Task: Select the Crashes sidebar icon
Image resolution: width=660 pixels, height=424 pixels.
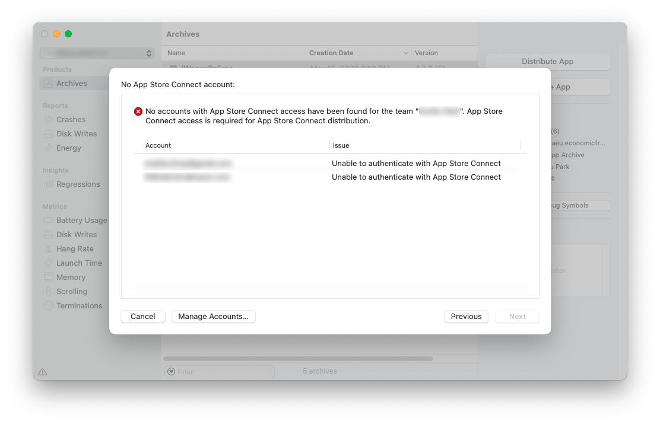Action: [x=50, y=119]
